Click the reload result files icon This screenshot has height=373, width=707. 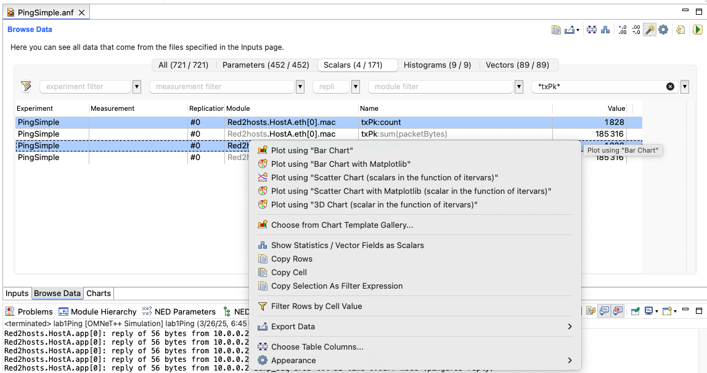pyautogui.click(x=680, y=30)
